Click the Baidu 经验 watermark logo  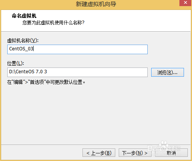[x=164, y=148]
